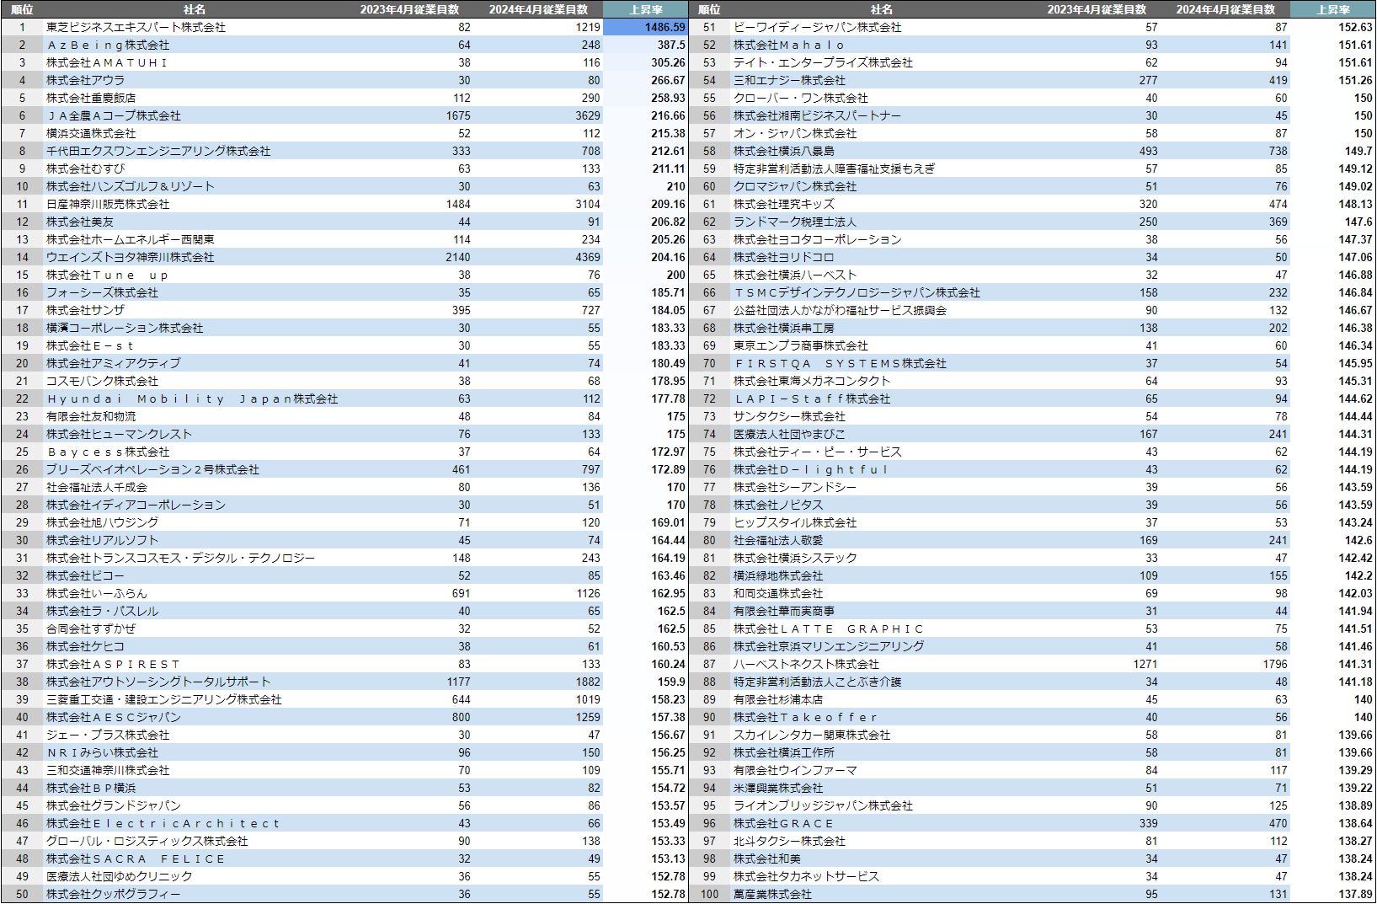The width and height of the screenshot is (1377, 904).
Task: Select 社会福祉法人千成会 company cell
Action: (97, 487)
